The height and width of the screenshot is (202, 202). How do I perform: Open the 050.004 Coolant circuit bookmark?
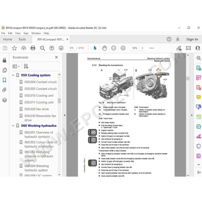(41, 82)
